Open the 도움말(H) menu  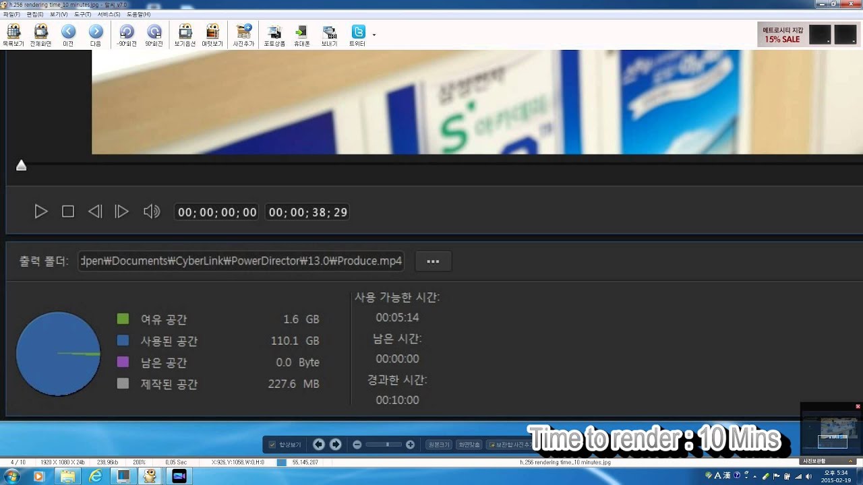click(138, 14)
